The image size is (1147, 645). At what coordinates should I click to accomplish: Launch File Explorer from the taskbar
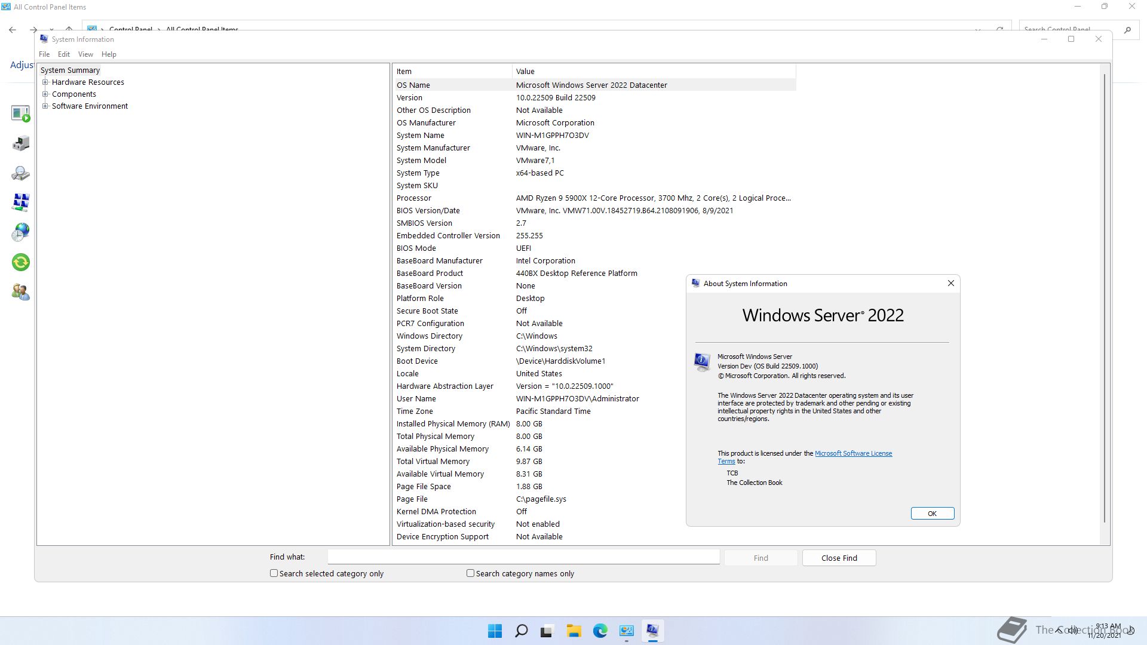click(573, 631)
